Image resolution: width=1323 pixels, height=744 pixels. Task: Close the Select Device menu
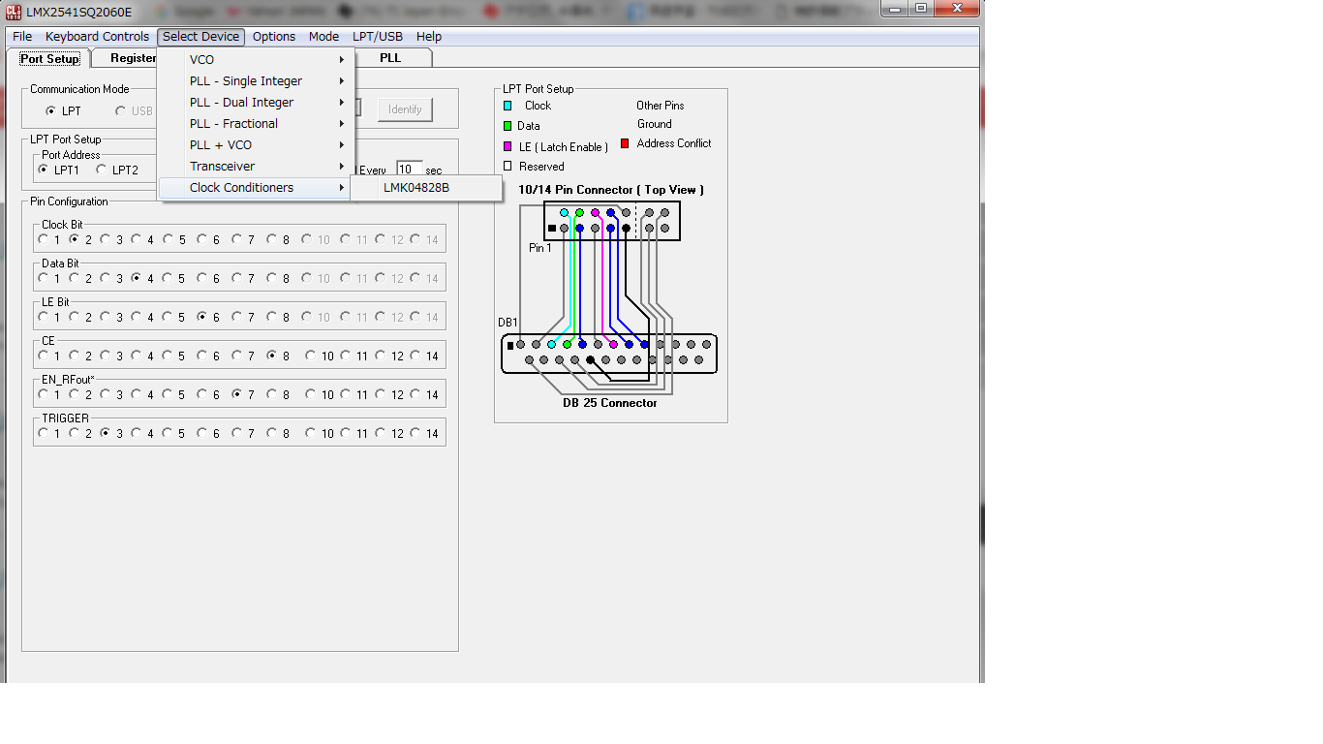coord(200,37)
